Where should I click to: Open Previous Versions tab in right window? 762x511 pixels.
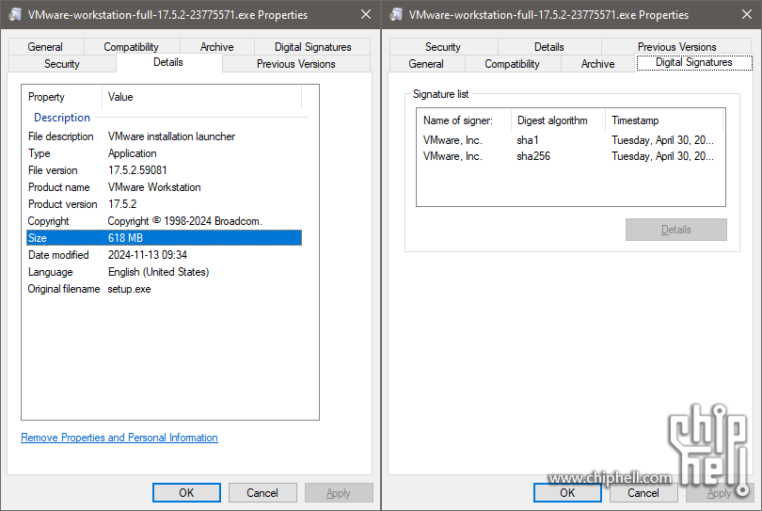pyautogui.click(x=677, y=47)
